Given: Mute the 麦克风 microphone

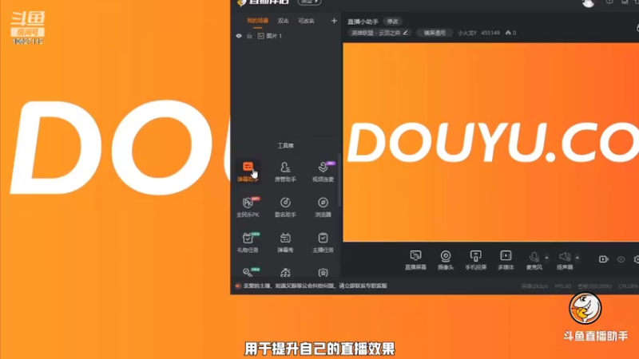Looking at the screenshot, I should point(534,260).
